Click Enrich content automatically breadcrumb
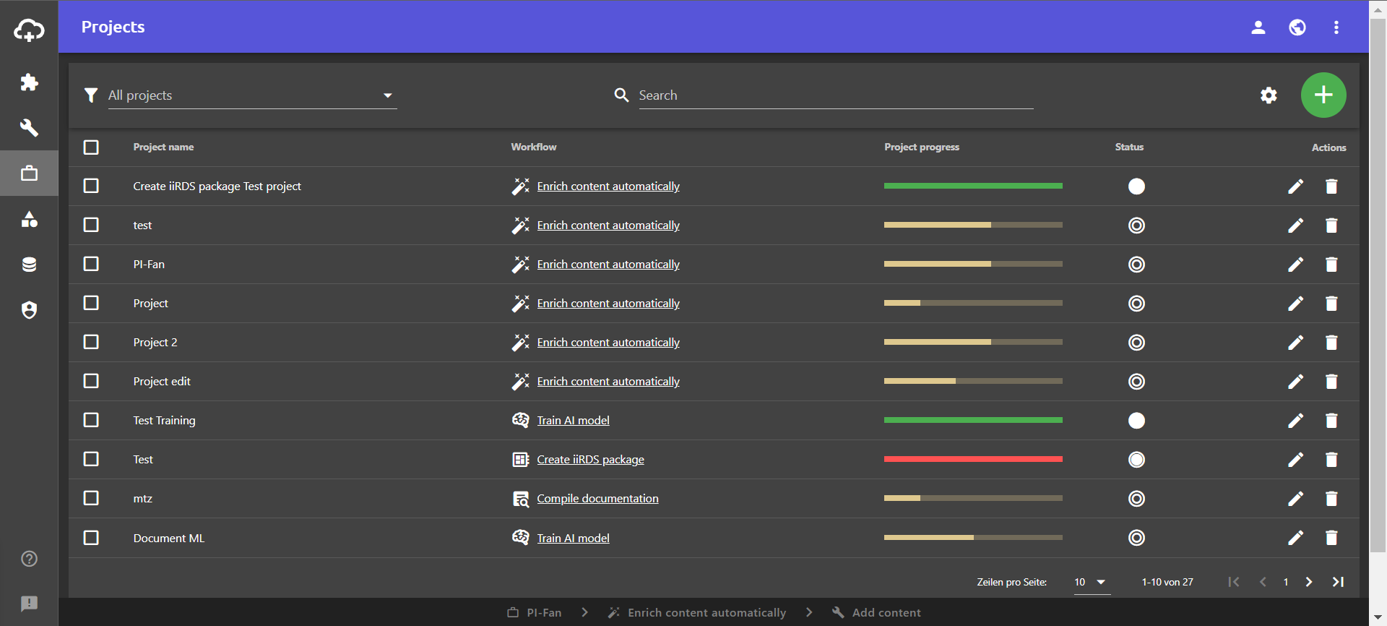1387x626 pixels. coord(697,612)
